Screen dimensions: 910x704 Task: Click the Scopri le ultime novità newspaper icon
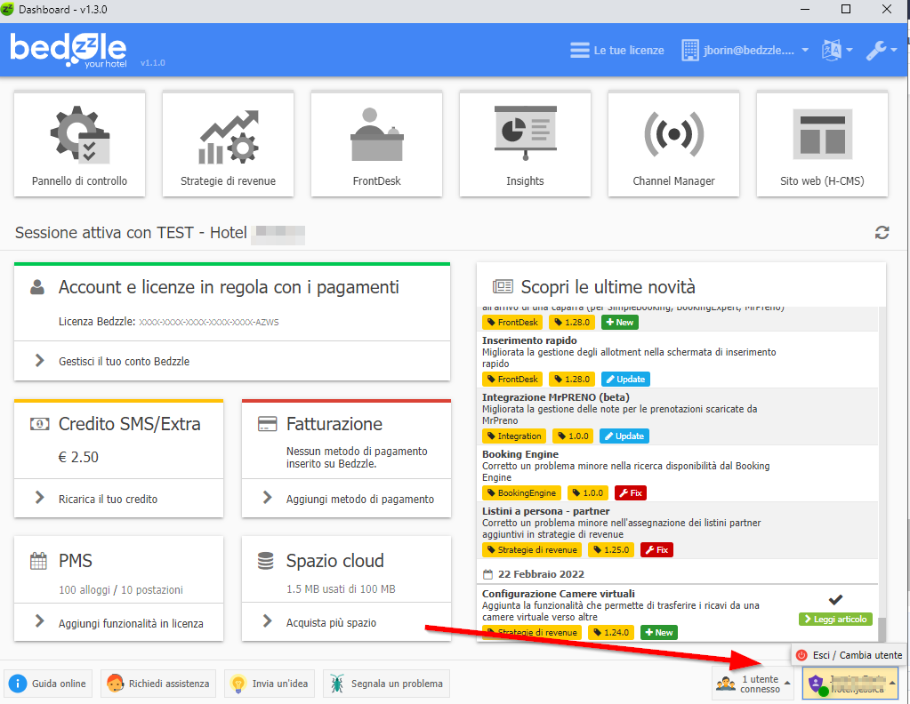pos(503,286)
